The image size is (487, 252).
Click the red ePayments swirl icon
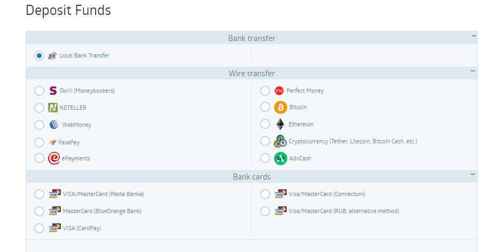pos(54,158)
